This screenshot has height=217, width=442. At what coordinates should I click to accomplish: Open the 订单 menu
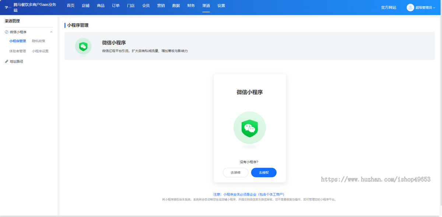coord(116,6)
